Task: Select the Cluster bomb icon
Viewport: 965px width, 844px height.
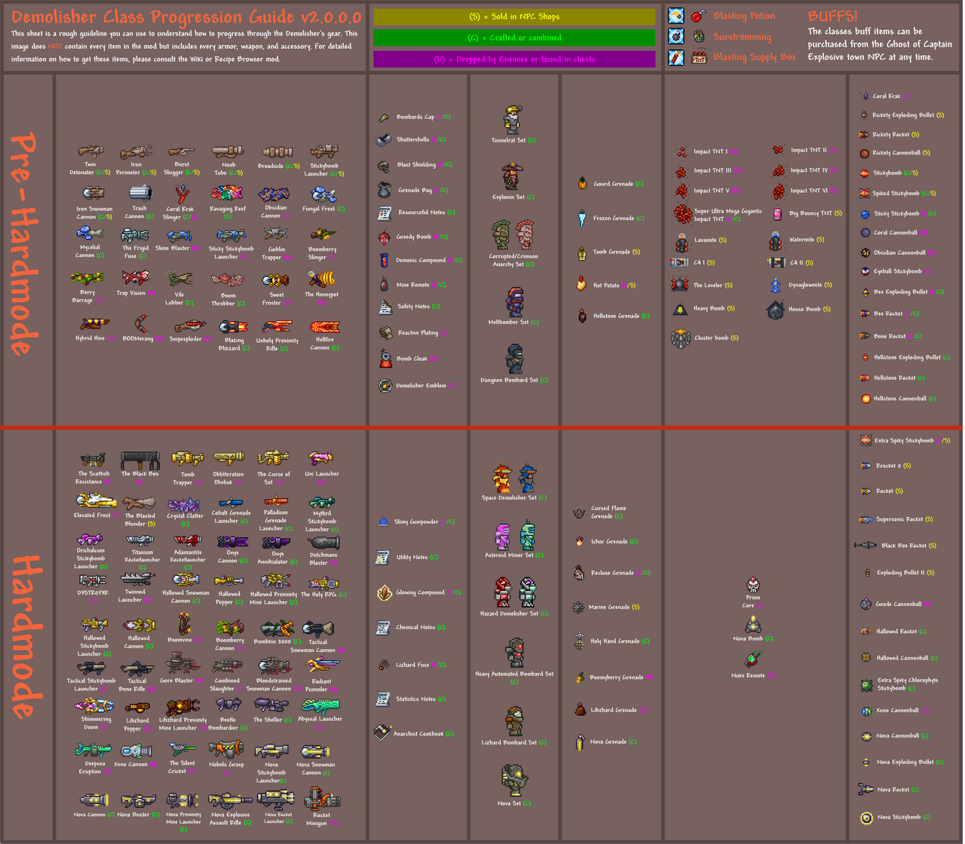Action: [681, 338]
